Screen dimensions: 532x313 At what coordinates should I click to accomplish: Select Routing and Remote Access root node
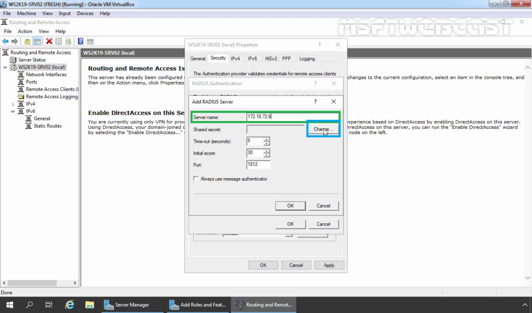coord(41,52)
